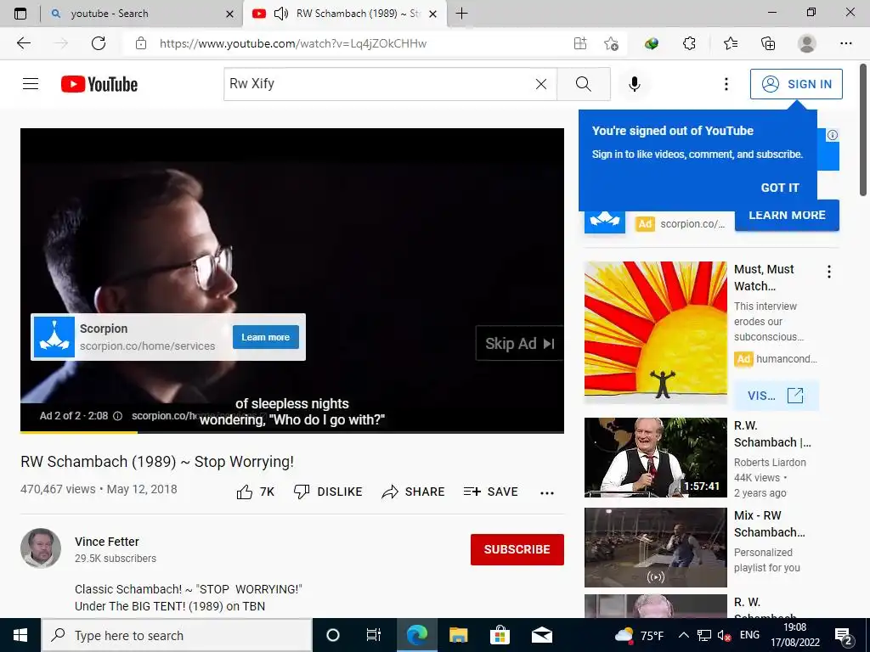Open R.W. Schambach 1:57:41 video thumbnail

(655, 458)
